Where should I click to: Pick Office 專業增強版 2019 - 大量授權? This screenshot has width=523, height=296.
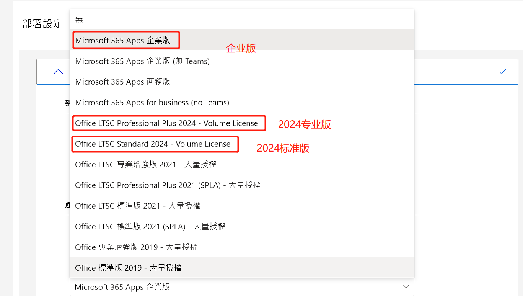tap(242, 247)
